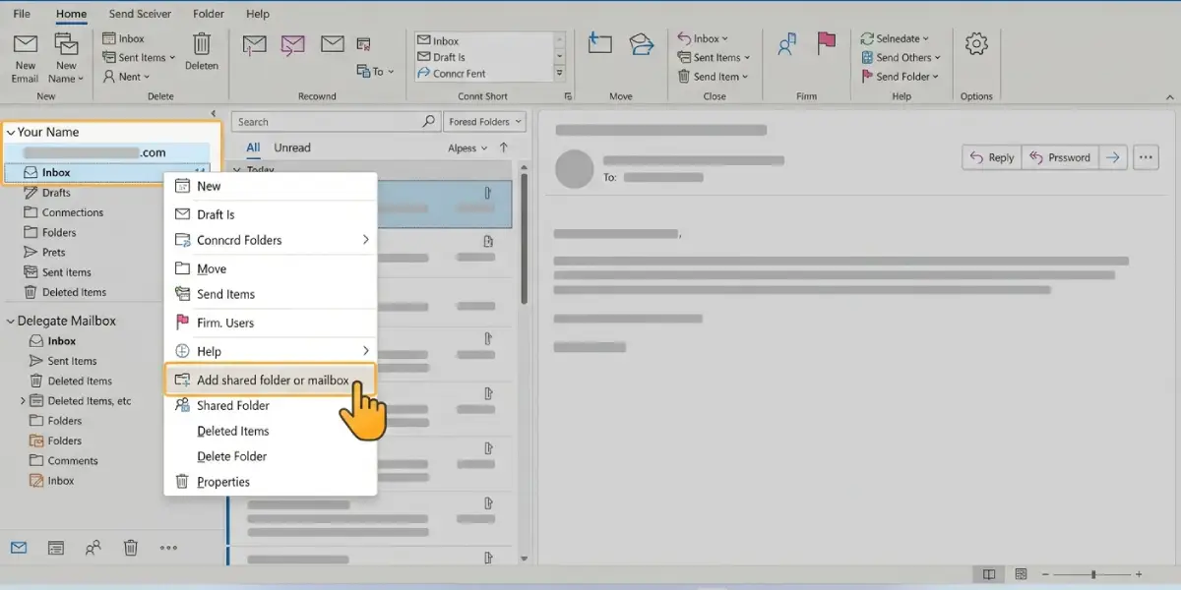Select Delete Folder in context menu

click(x=271, y=456)
